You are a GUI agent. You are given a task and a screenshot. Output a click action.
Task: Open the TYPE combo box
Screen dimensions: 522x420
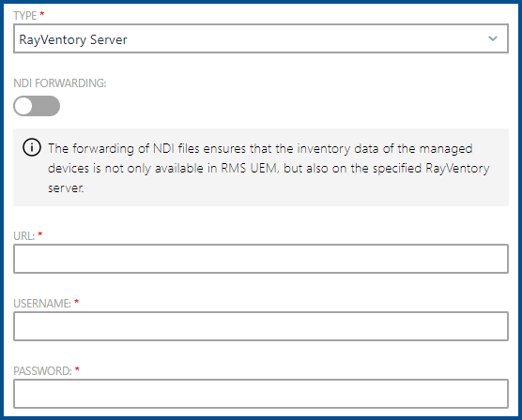coord(261,38)
